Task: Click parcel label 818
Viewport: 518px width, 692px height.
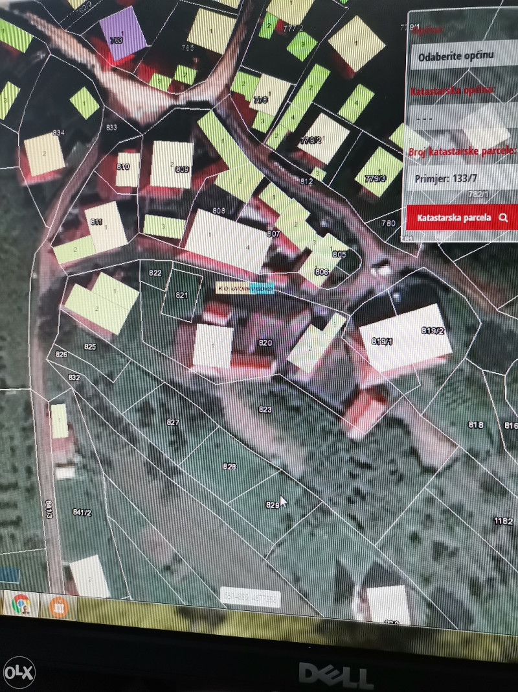Action: pos(475,425)
